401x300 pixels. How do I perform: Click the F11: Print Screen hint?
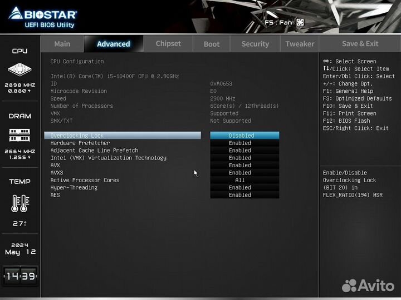349,113
